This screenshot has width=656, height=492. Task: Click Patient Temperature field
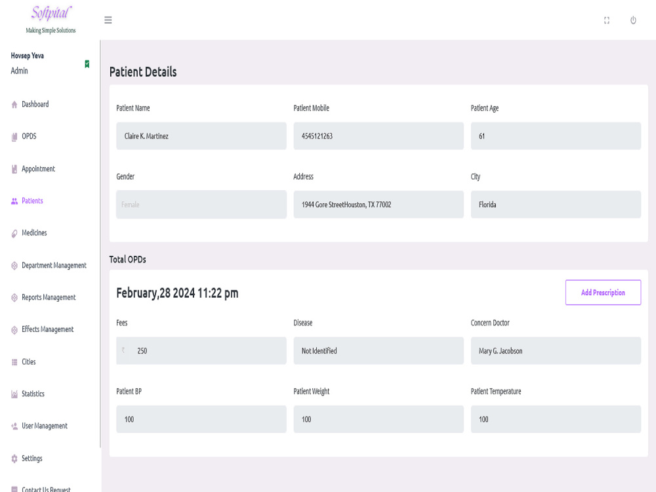556,419
